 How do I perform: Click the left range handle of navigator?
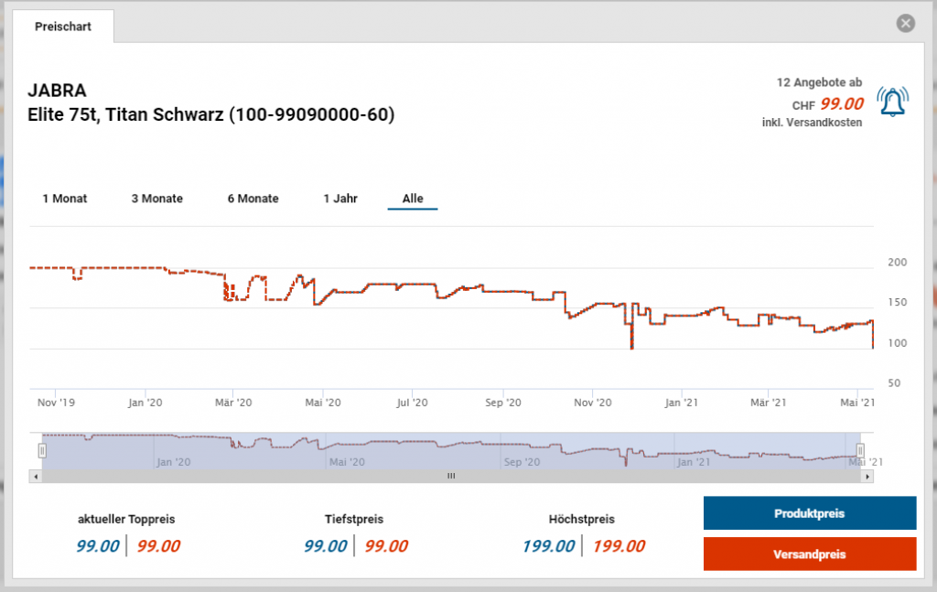pyautogui.click(x=42, y=450)
